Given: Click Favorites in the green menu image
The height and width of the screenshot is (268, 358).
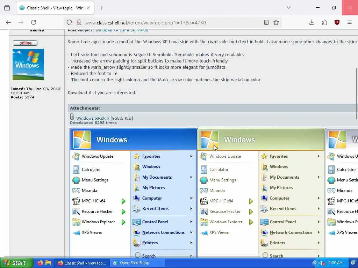Looking at the screenshot, I should (x=279, y=156).
